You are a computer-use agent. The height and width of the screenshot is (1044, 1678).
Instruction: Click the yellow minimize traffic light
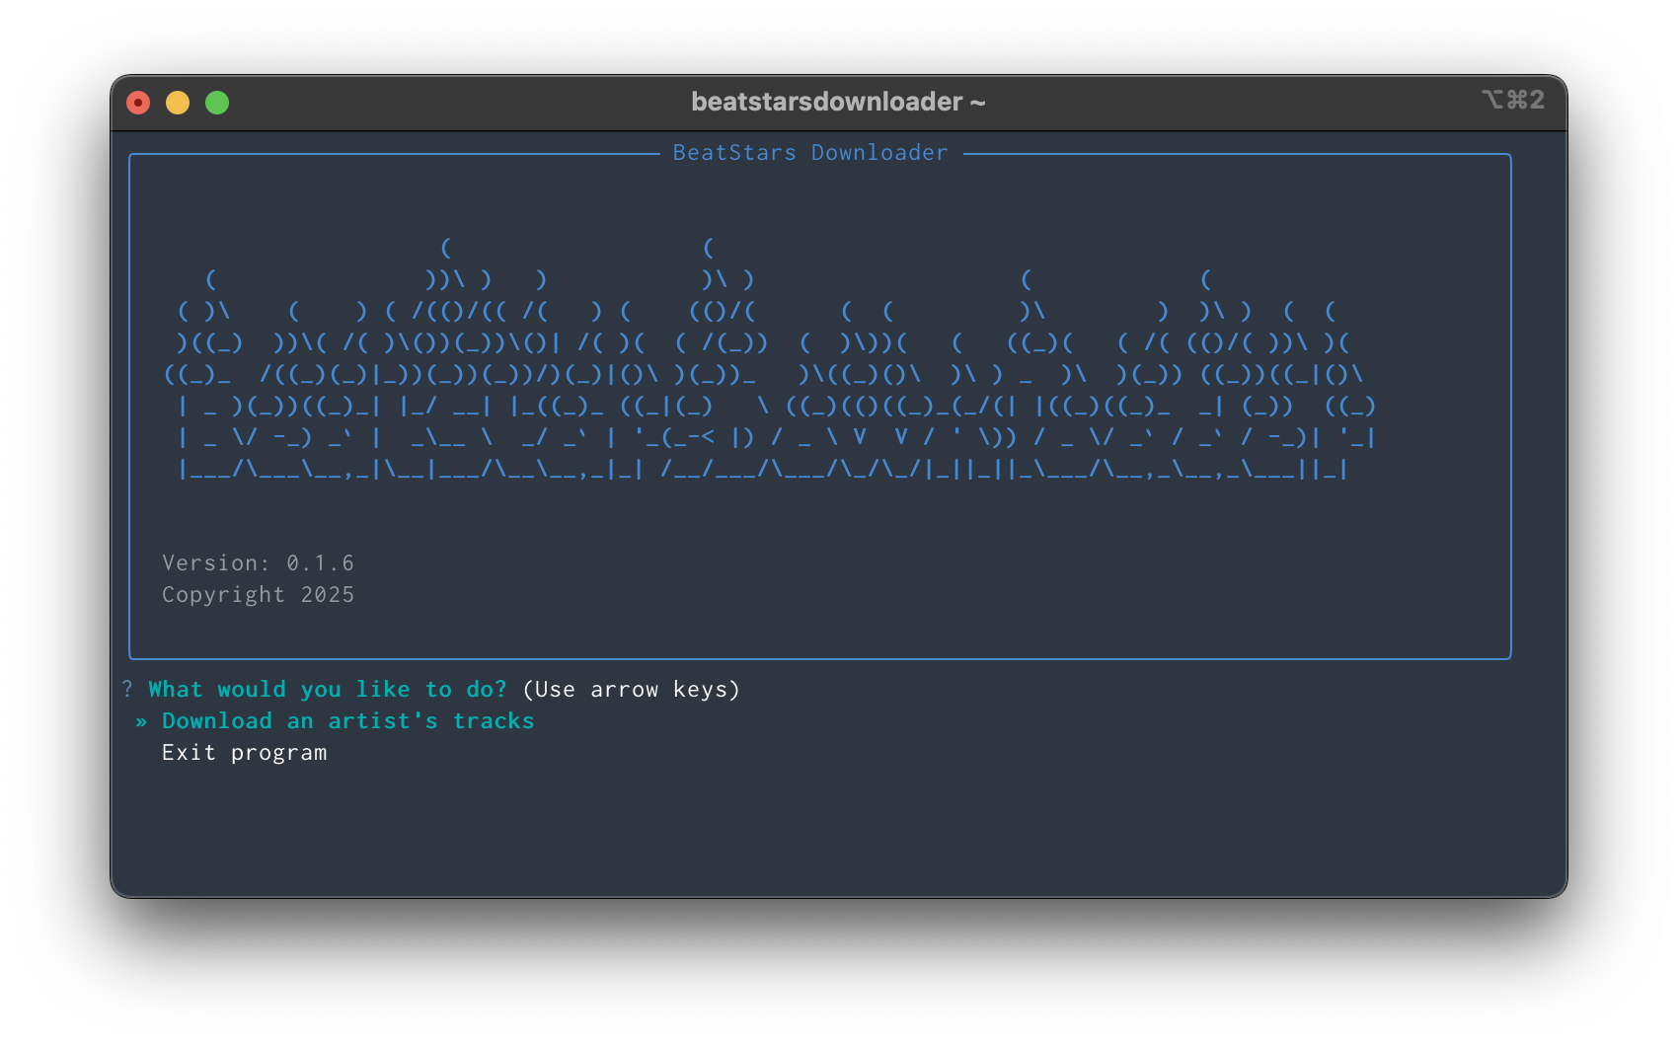178,102
